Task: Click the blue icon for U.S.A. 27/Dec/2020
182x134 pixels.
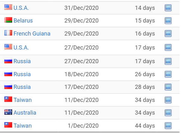Action: point(168,47)
